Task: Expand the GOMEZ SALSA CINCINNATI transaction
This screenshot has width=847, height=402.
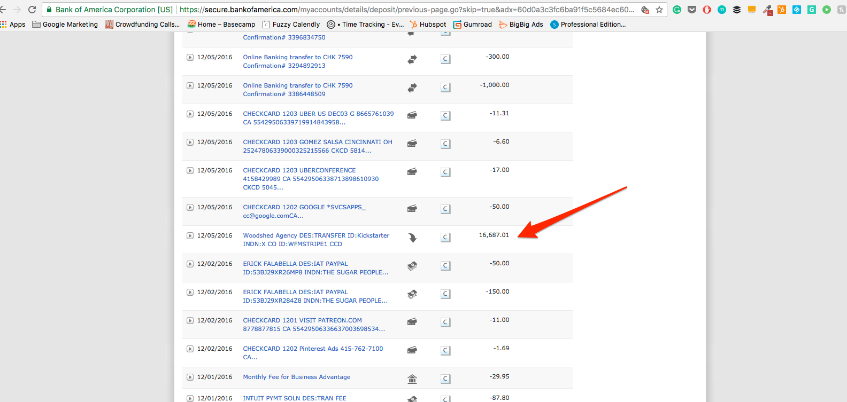Action: (190, 142)
